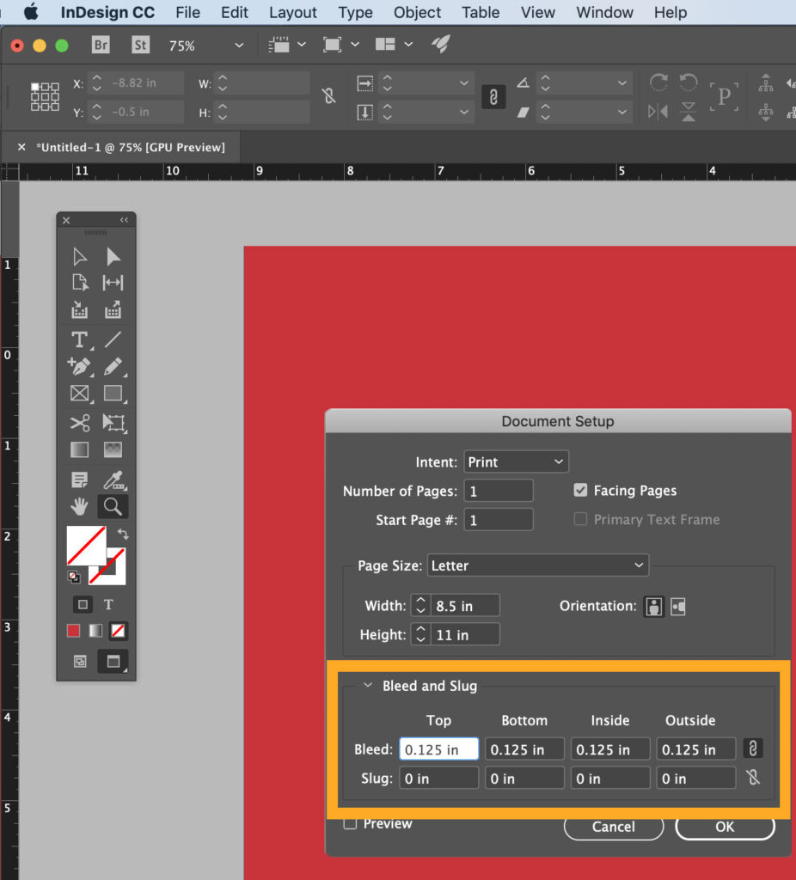Image resolution: width=796 pixels, height=880 pixels.
Task: Open the Intent dropdown set to Print
Action: (515, 461)
